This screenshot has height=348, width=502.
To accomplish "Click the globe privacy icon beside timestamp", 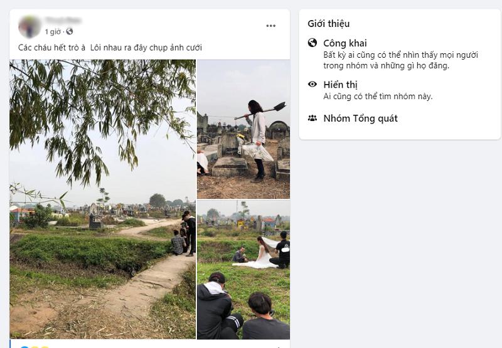I will pyautogui.click(x=70, y=31).
